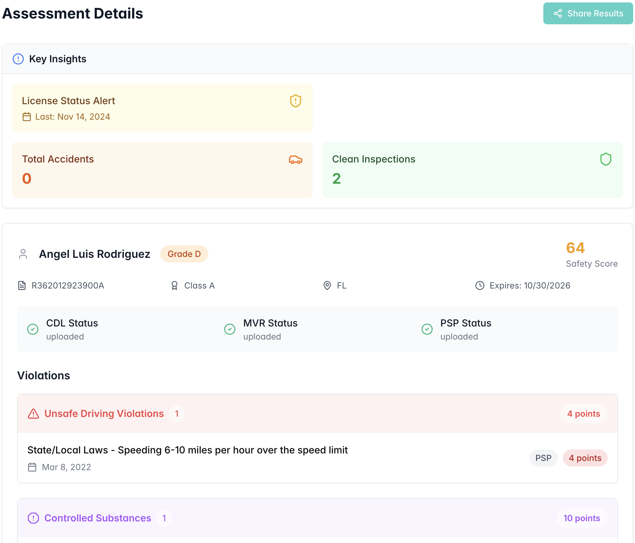The width and height of the screenshot is (635, 543).
Task: Click the driver name Angel Luis Rodriguez
Action: (x=94, y=254)
